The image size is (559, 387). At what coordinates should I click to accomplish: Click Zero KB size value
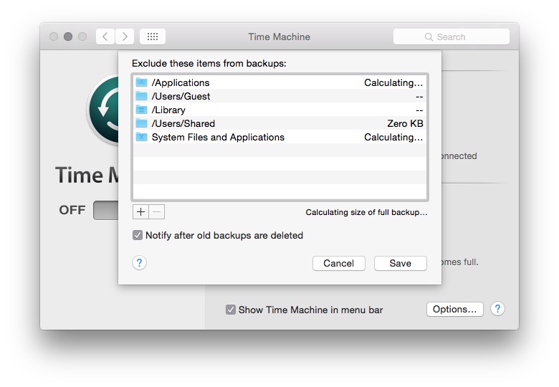pyautogui.click(x=405, y=123)
